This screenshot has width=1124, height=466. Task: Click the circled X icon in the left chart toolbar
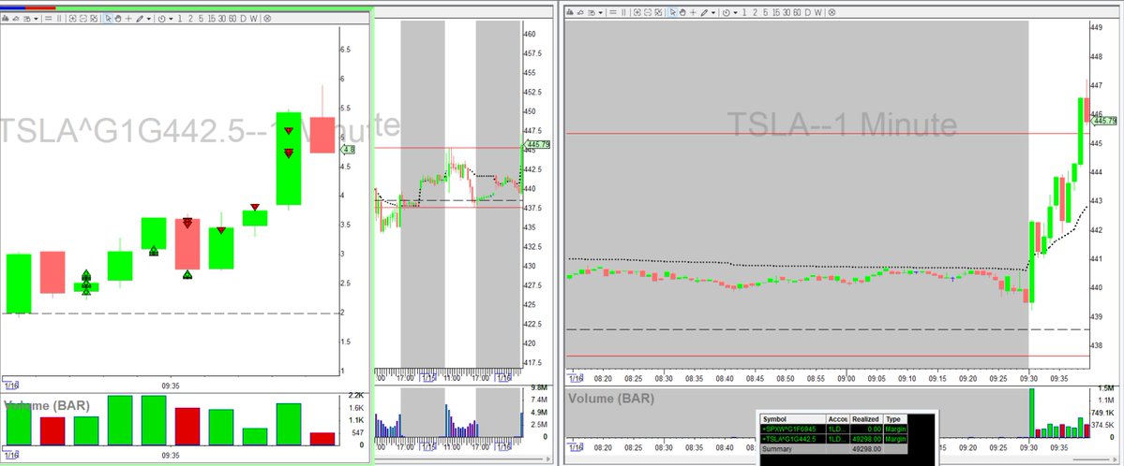coord(267,19)
